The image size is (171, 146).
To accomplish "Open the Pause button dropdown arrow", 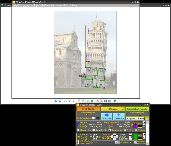I will tap(122, 109).
